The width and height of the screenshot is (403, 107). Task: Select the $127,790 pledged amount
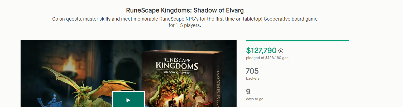tap(261, 51)
